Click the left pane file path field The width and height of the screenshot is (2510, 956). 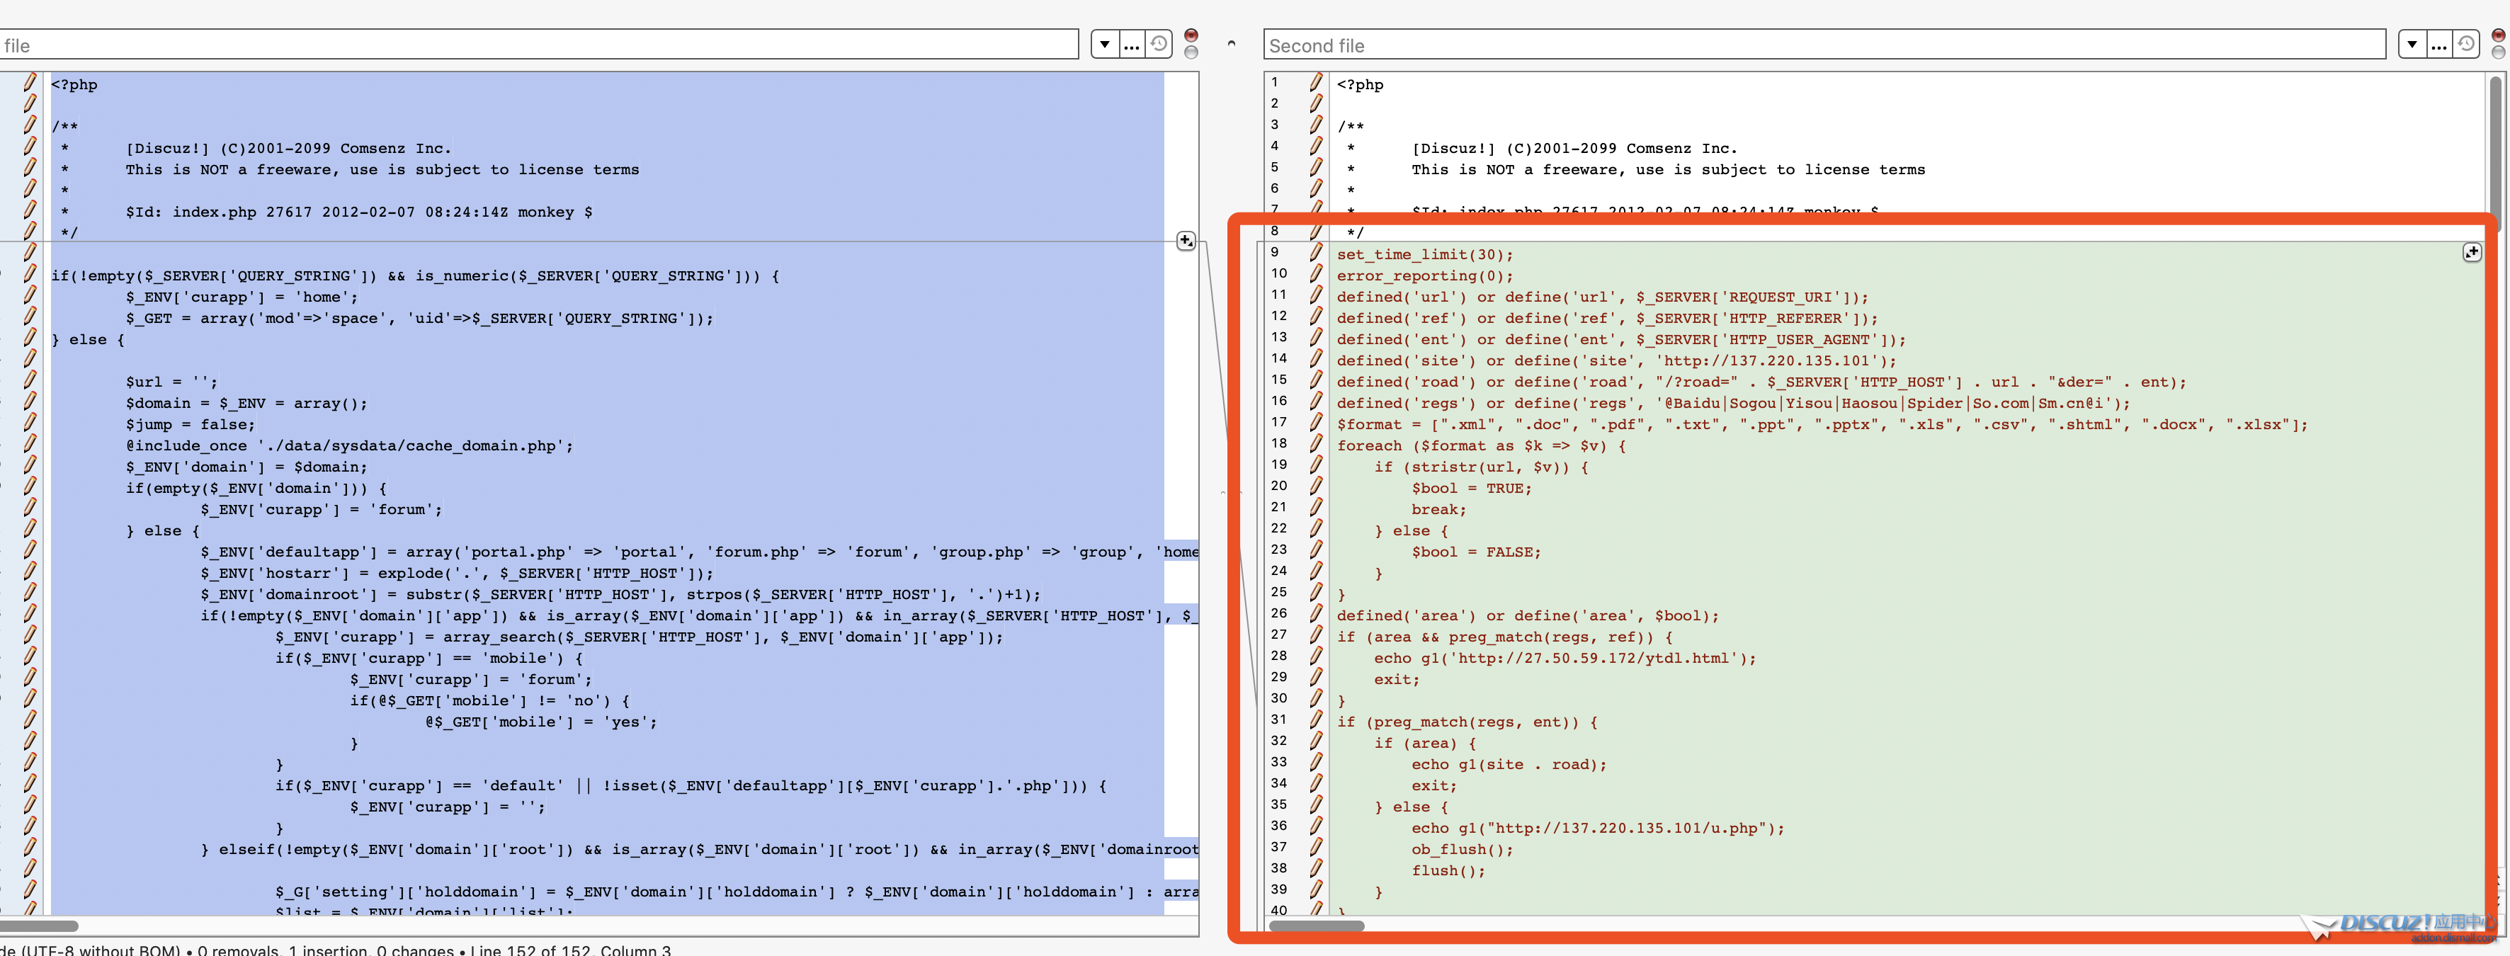pos(536,45)
